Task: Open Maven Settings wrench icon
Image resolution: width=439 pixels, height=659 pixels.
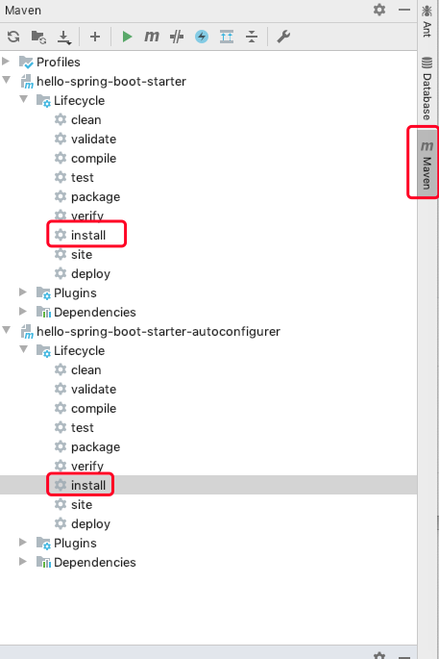Action: point(283,37)
